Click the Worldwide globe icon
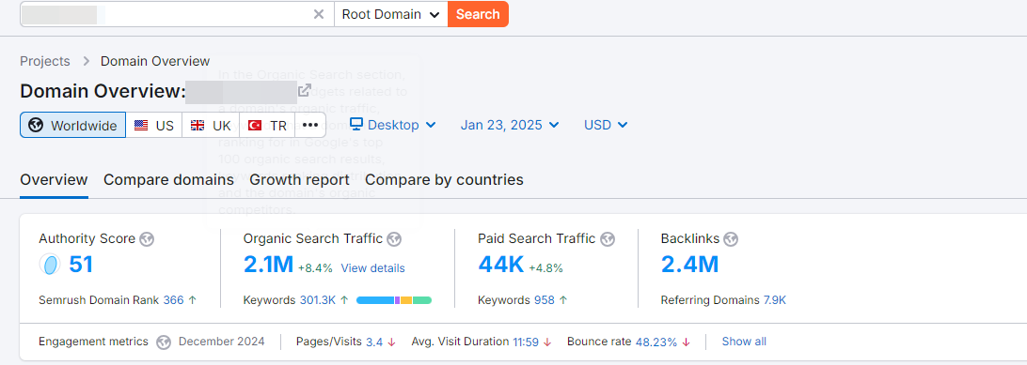Viewport: 1027px width, 365px height. [x=36, y=125]
